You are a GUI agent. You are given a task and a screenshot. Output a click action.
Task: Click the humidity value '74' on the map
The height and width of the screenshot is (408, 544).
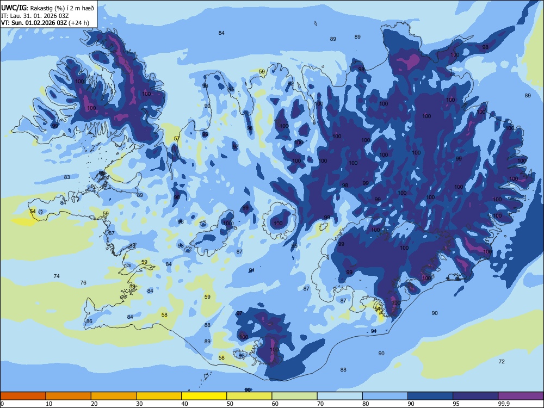[x=57, y=276]
